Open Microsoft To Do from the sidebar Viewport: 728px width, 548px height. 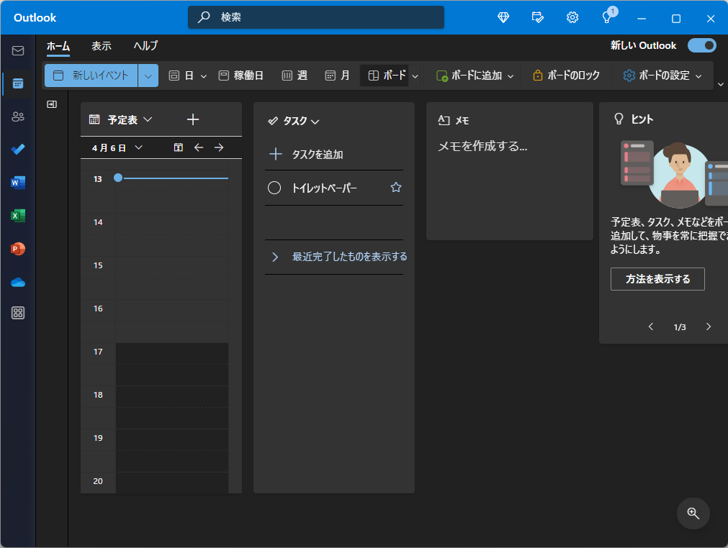(18, 150)
